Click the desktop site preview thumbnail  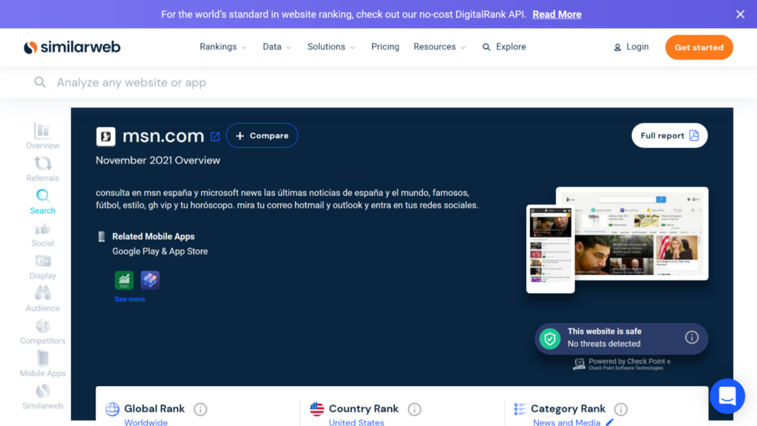641,234
